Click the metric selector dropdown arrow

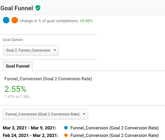(x=84, y=114)
